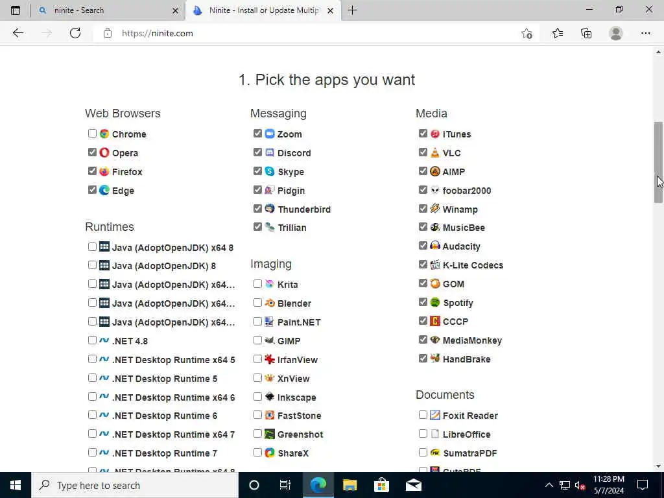The image size is (664, 498).
Task: Click the Foxit Reader icon
Action: (x=435, y=415)
